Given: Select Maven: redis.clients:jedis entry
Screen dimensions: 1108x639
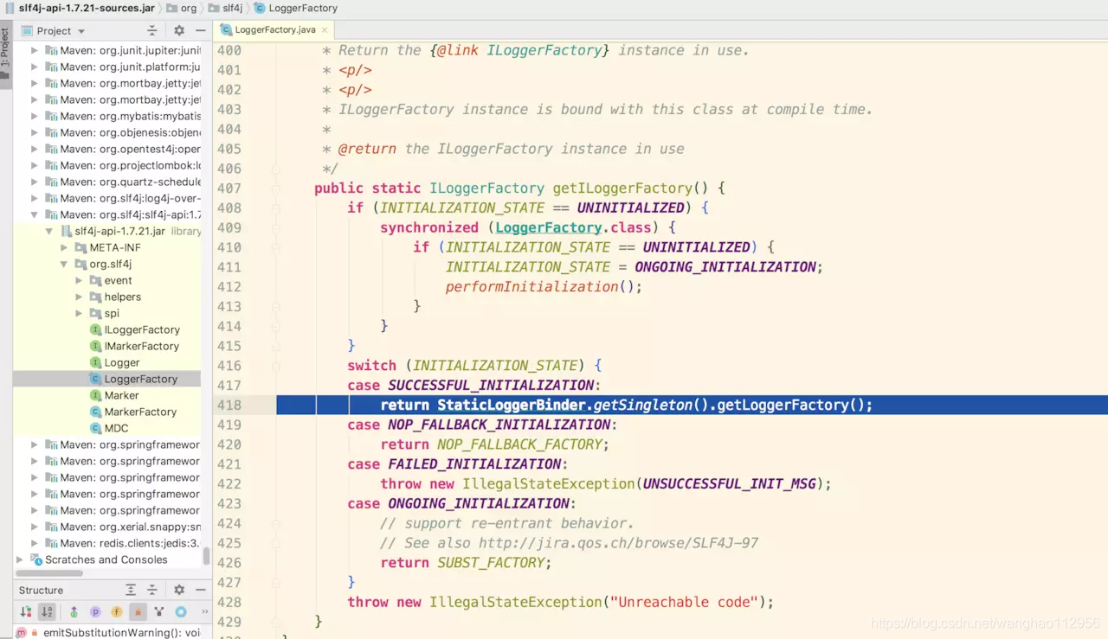Looking at the screenshot, I should click(130, 543).
